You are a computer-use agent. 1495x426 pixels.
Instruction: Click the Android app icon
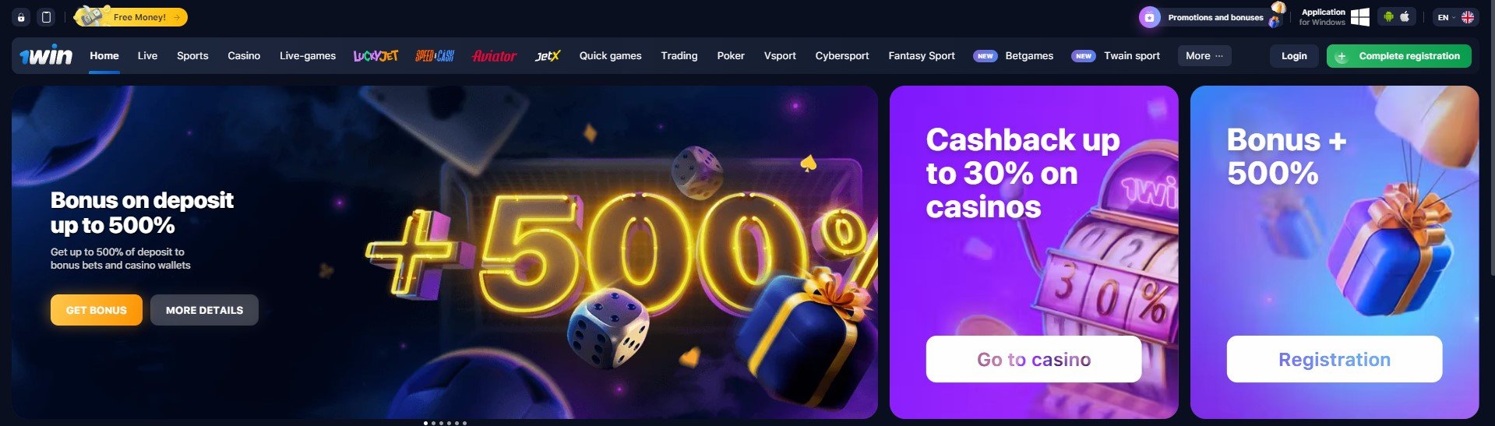[x=1388, y=16]
